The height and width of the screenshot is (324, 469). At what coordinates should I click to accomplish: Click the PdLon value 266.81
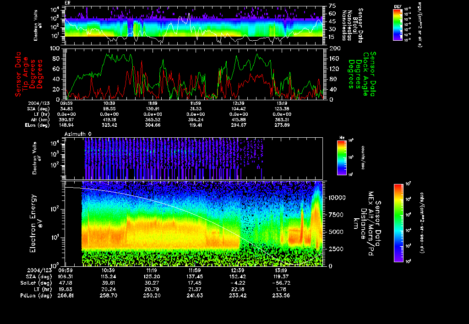pyautogui.click(x=65, y=296)
